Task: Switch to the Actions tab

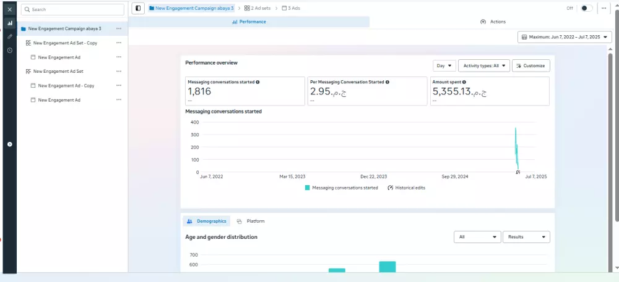Action: 493,22
